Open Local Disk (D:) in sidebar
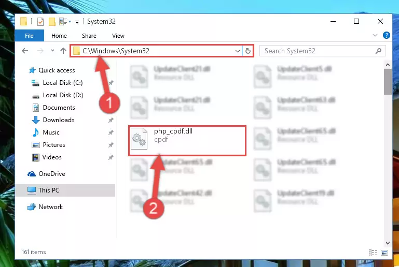Screen dimensions: 399x267 (63, 95)
